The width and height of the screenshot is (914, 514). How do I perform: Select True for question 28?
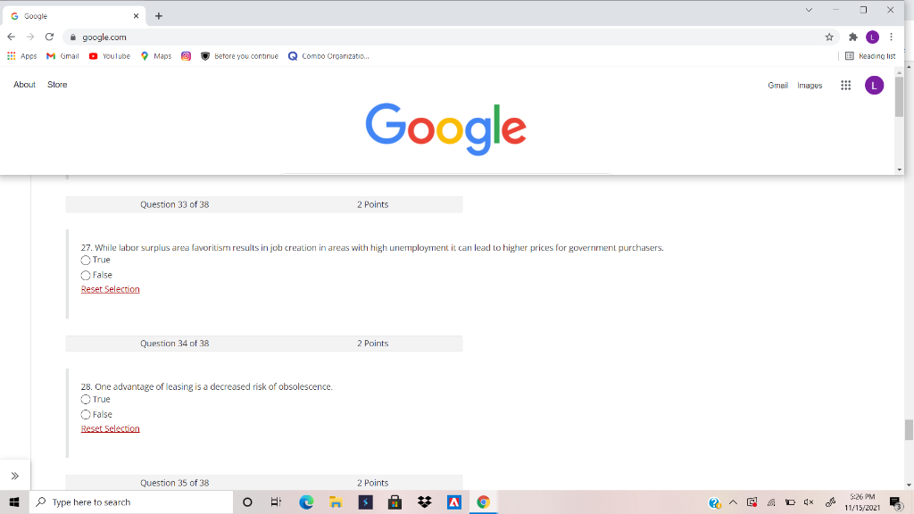point(86,399)
